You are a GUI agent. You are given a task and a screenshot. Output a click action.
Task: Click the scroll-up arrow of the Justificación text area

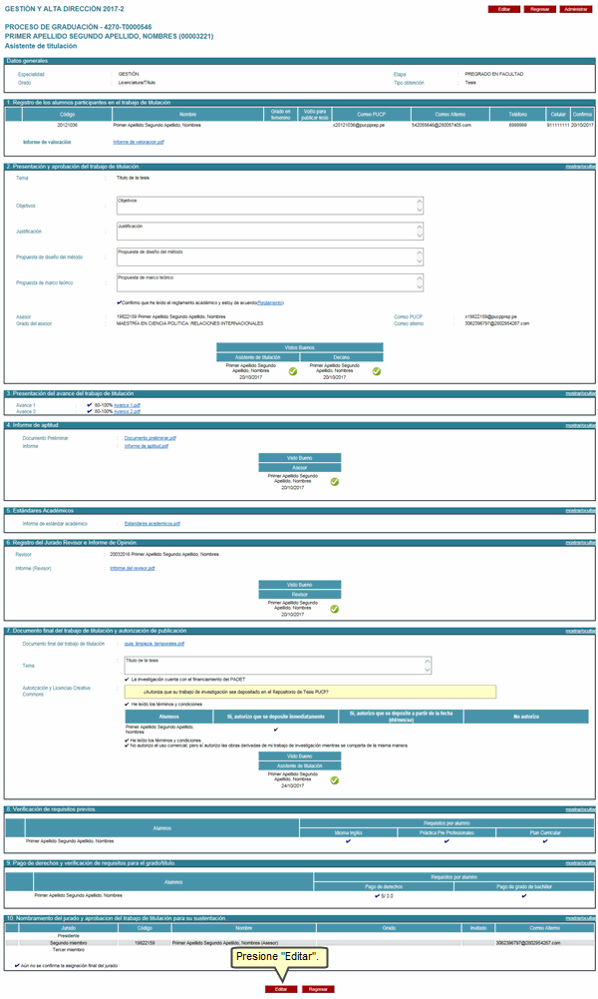420,227
